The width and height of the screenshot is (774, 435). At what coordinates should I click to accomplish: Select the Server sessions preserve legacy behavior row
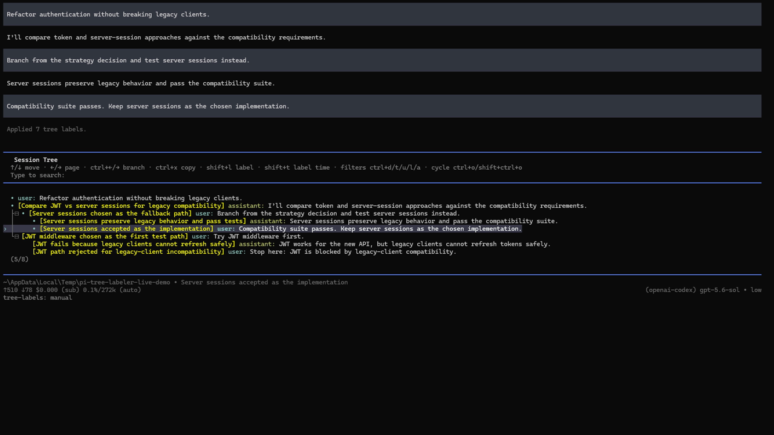click(x=295, y=221)
